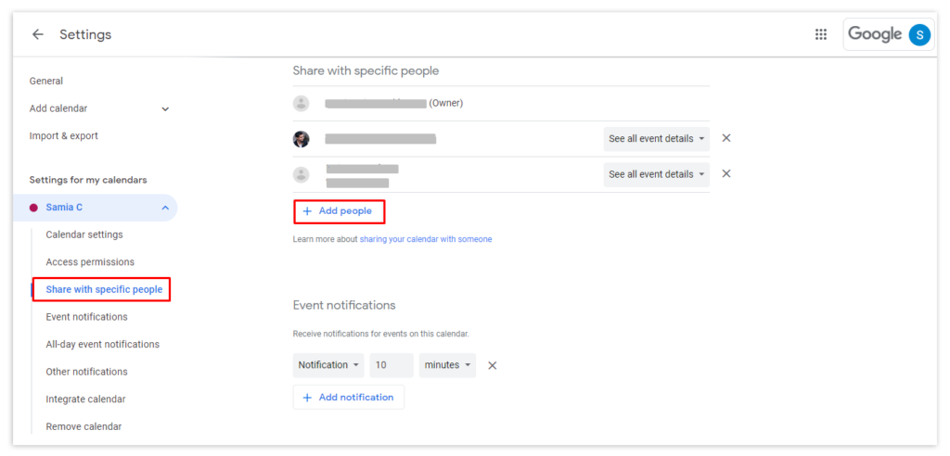Click the Google account avatar S
950x456 pixels.
(918, 34)
